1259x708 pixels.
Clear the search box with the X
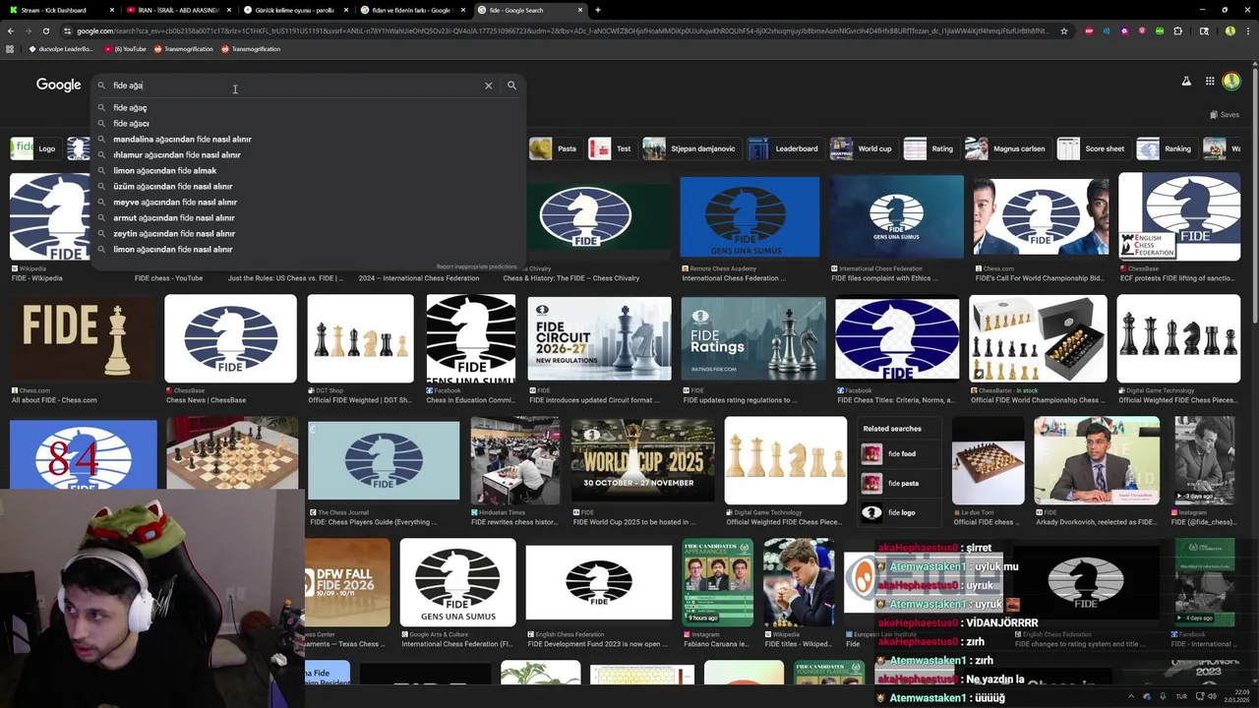[488, 86]
